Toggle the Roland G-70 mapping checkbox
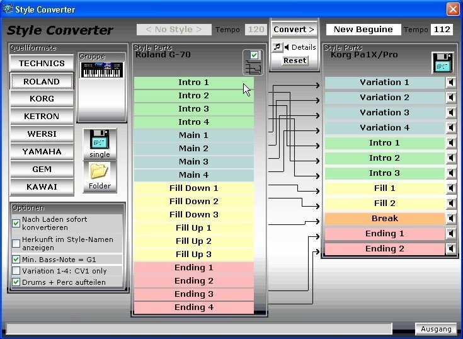 tap(254, 55)
